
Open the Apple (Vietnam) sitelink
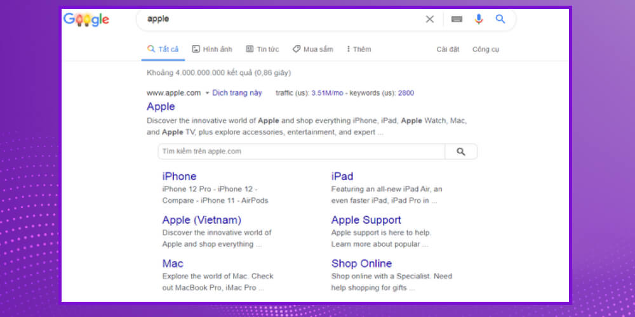(202, 220)
